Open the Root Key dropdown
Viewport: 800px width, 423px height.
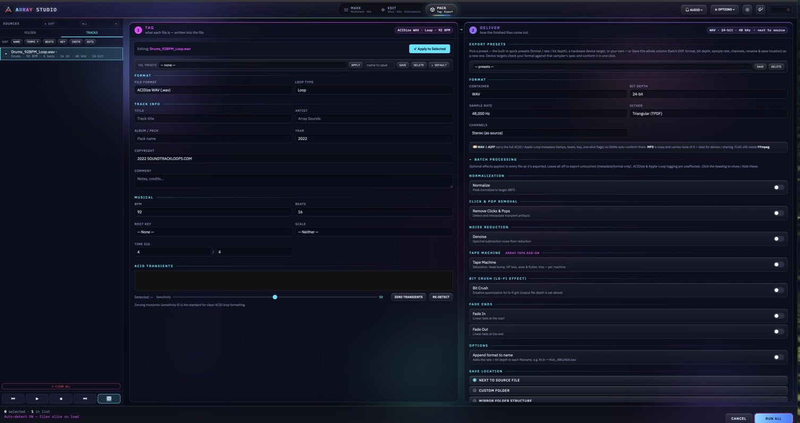pyautogui.click(x=213, y=232)
